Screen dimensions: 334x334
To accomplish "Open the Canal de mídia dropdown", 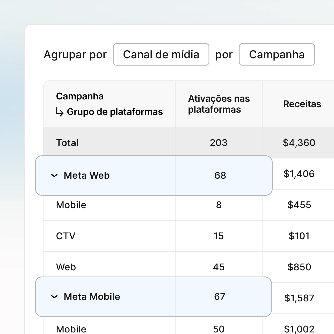I will (161, 54).
